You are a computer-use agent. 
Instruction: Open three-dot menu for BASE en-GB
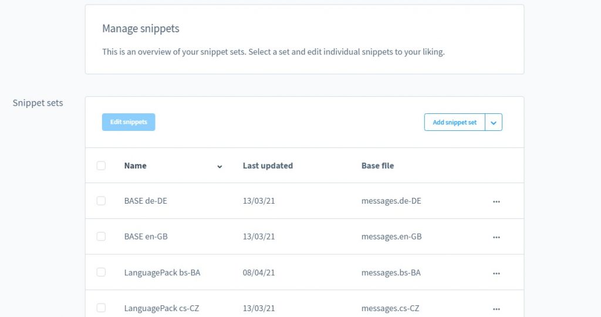click(497, 237)
